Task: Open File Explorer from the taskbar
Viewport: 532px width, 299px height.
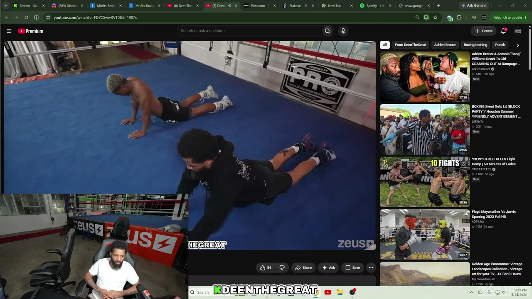Action: [340, 292]
